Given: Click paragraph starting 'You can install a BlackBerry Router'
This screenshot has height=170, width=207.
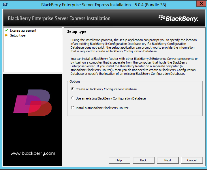Looking at the screenshot, I should pos(134,66).
